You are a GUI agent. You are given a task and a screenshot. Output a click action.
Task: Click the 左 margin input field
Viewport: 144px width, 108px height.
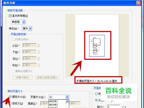pos(30,58)
